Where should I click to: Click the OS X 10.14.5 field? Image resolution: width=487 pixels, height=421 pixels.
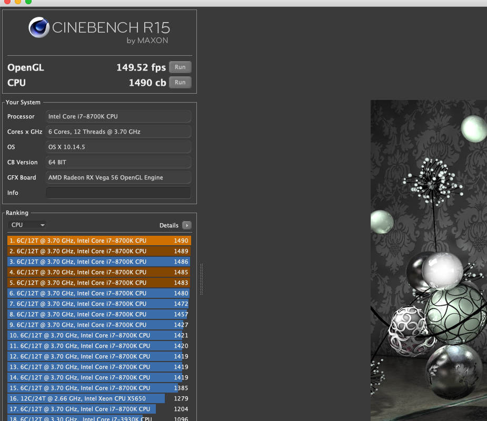(x=118, y=147)
